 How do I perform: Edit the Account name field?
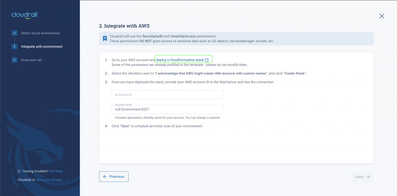pos(167,110)
